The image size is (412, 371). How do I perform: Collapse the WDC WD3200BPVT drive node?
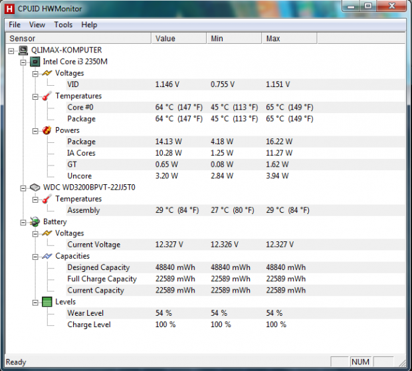tap(23, 188)
